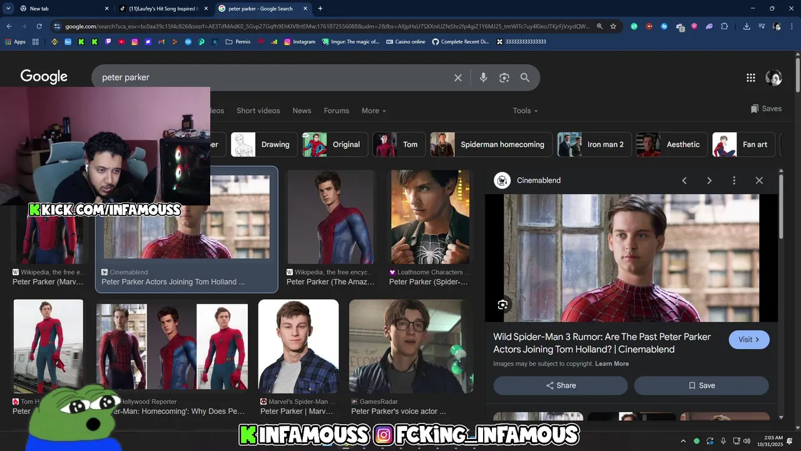Screen dimensions: 801x451
Task: Open the media controls icon in toolbar
Action: pos(762,26)
